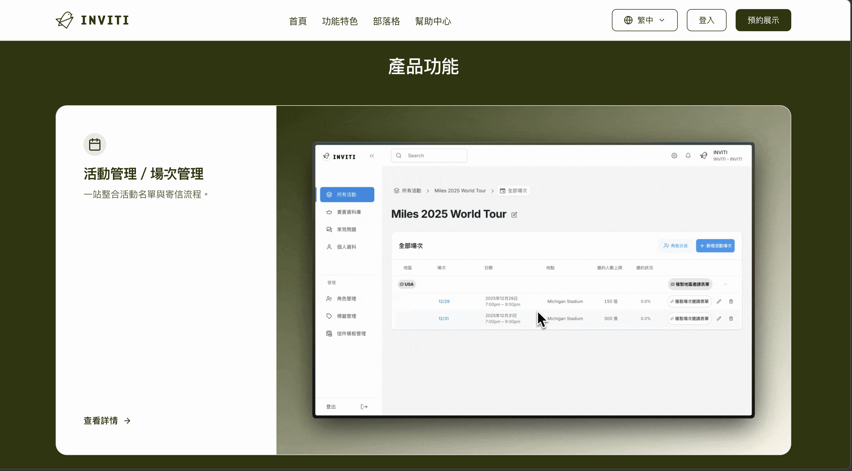The image size is (852, 471).
Task: Collapse the sidebar with double chevron icon
Action: 372,156
